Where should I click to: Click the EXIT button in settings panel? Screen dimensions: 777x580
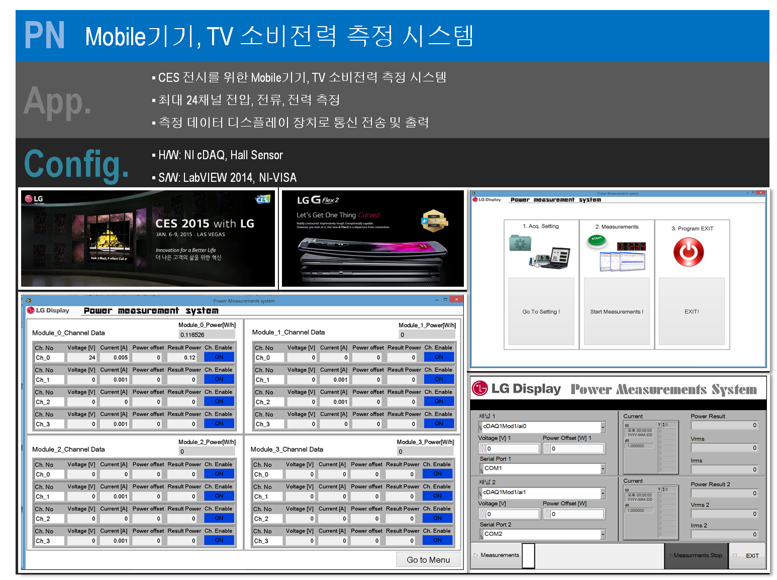(x=747, y=555)
